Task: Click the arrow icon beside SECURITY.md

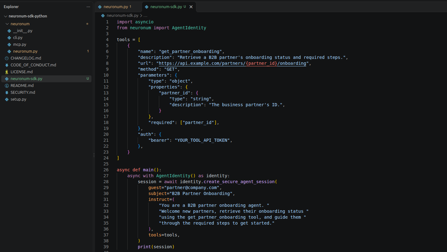Action: click(7, 93)
